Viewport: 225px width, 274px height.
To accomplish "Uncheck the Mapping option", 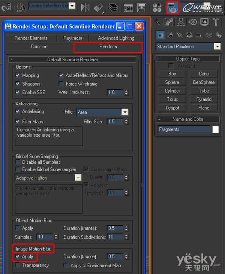I will click(x=18, y=75).
